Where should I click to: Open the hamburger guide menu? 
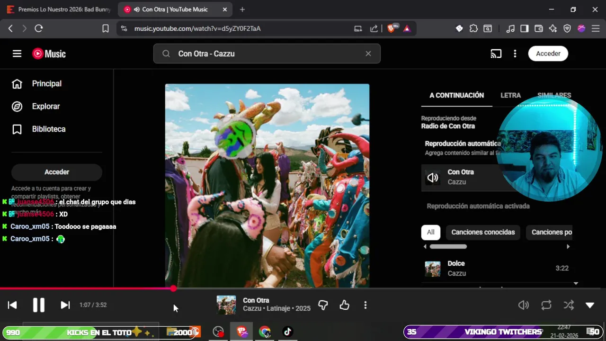click(x=17, y=54)
